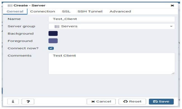Switch to the Connection tab

click(x=42, y=11)
